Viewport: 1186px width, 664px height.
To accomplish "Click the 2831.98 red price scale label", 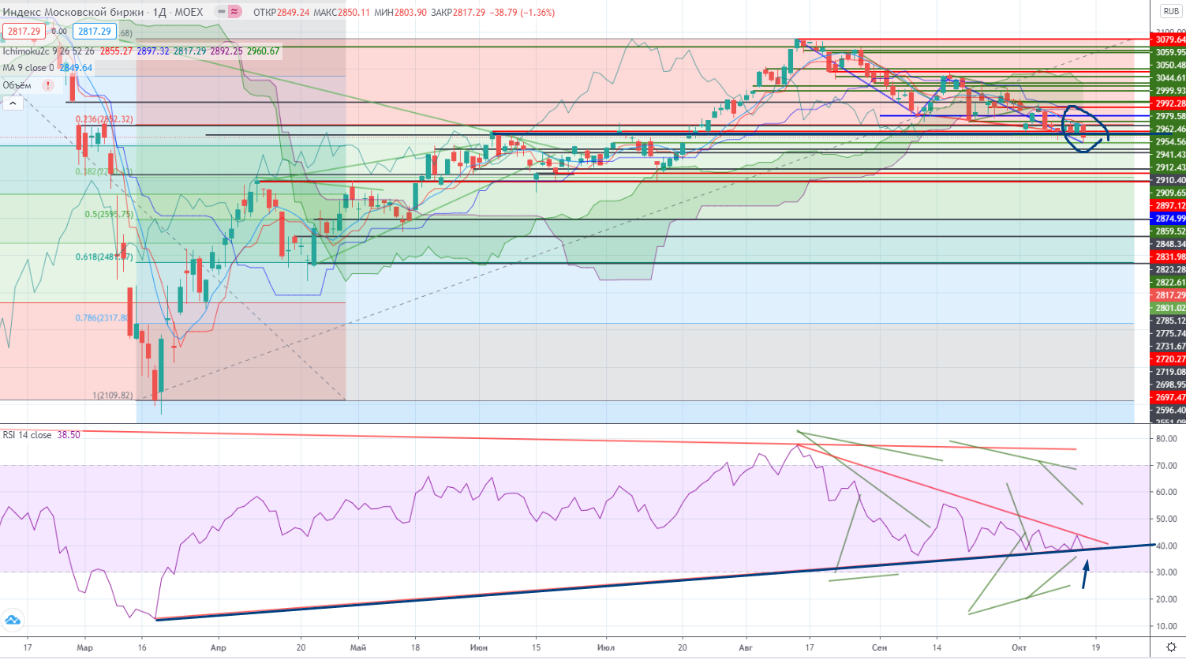I will coord(1169,257).
